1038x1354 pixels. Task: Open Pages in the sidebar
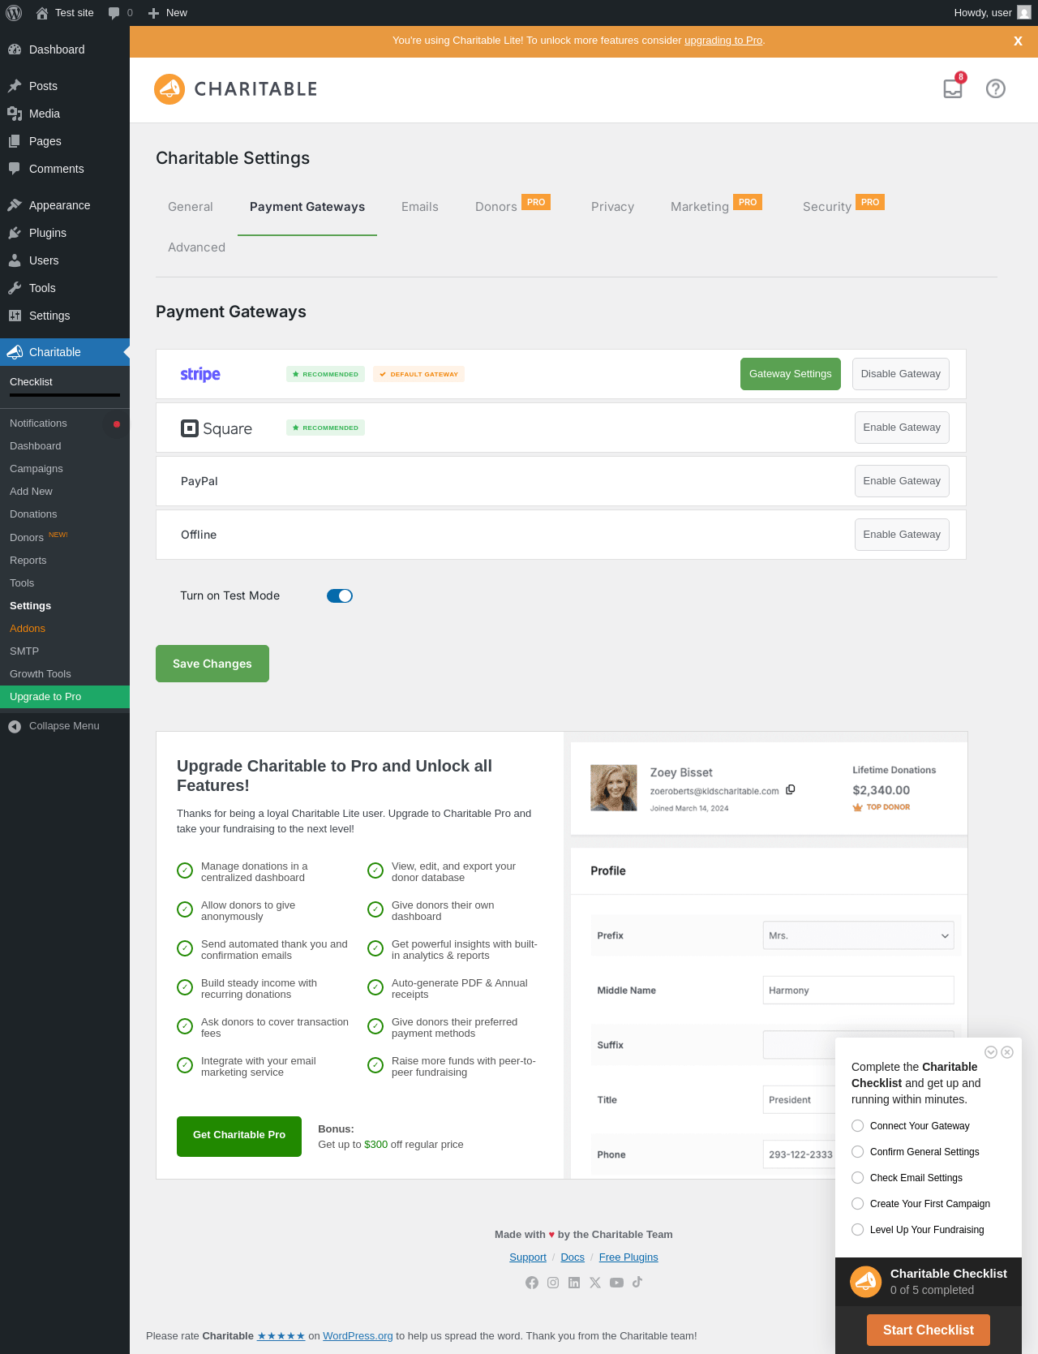65,141
